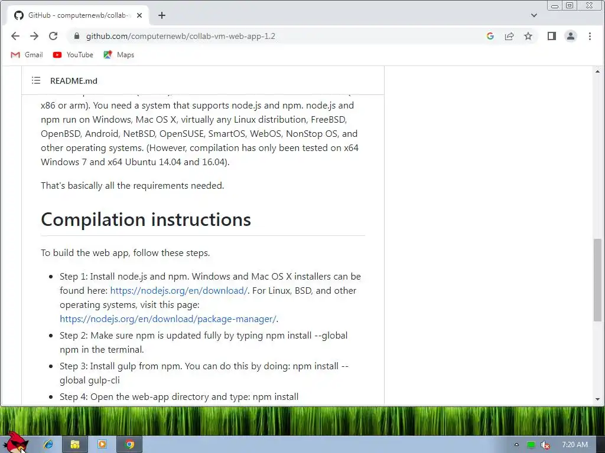The height and width of the screenshot is (453, 605).
Task: View site information via padlock icon
Action: 77,36
